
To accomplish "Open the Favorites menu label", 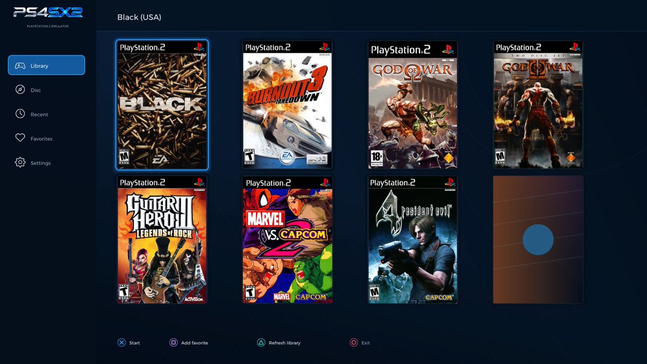I will pyautogui.click(x=42, y=139).
